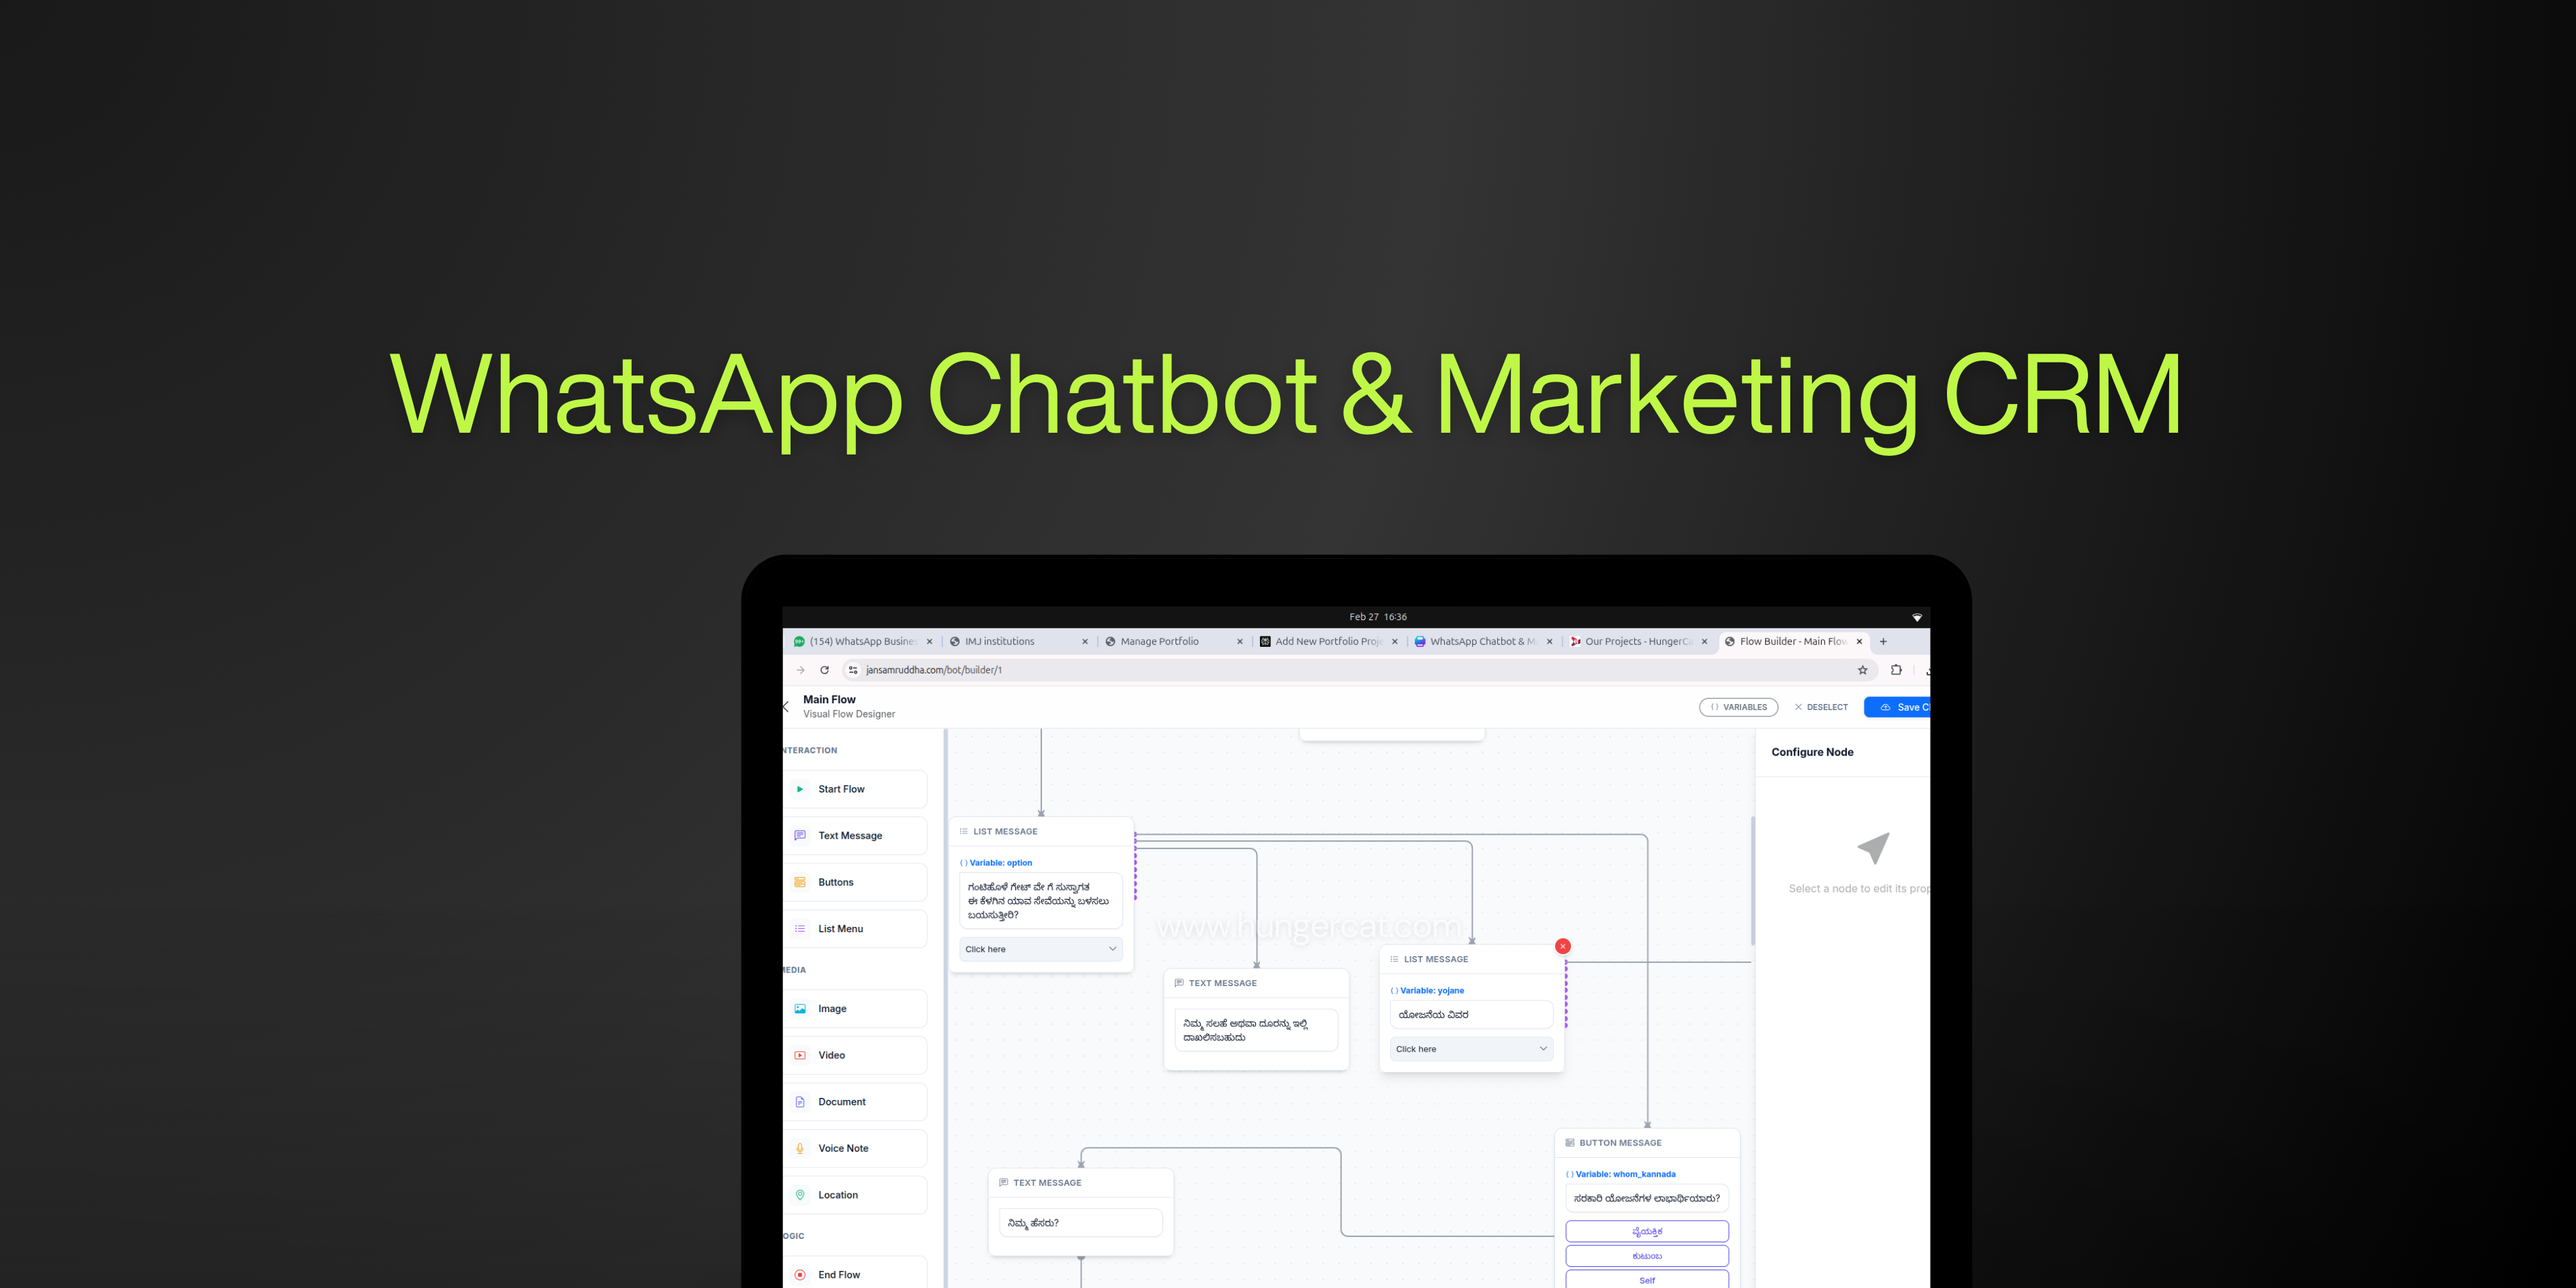
Task: Select the List Menu node icon
Action: point(799,928)
